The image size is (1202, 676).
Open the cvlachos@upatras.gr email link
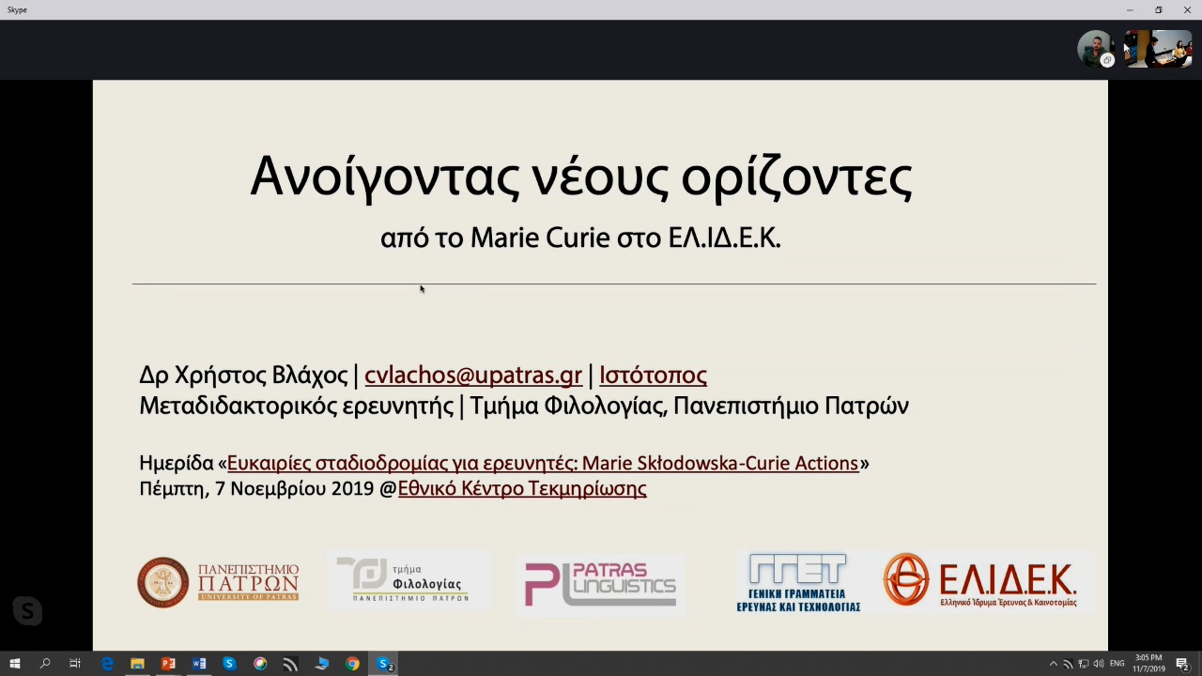pos(472,375)
